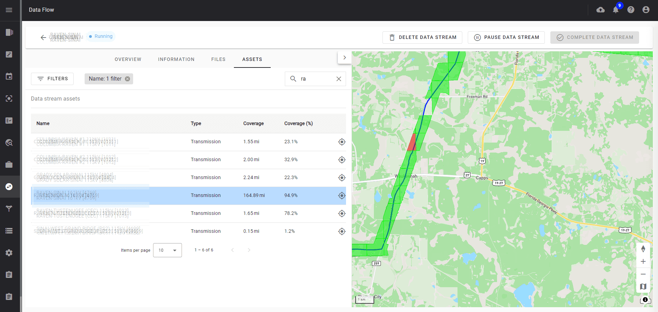Go back with the left arrow
658x312 pixels.
click(x=43, y=38)
